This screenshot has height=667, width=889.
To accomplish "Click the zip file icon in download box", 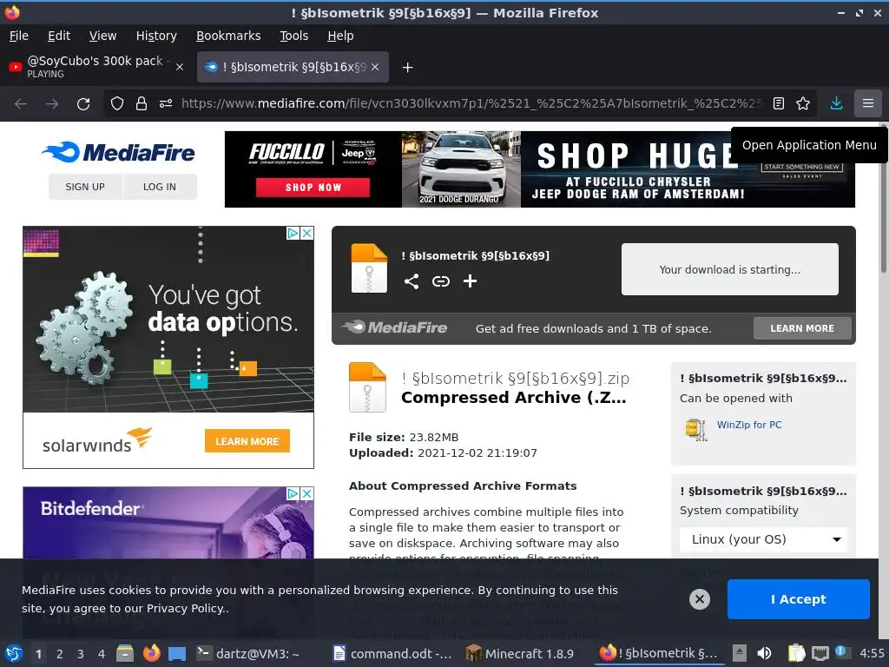I will pos(369,268).
